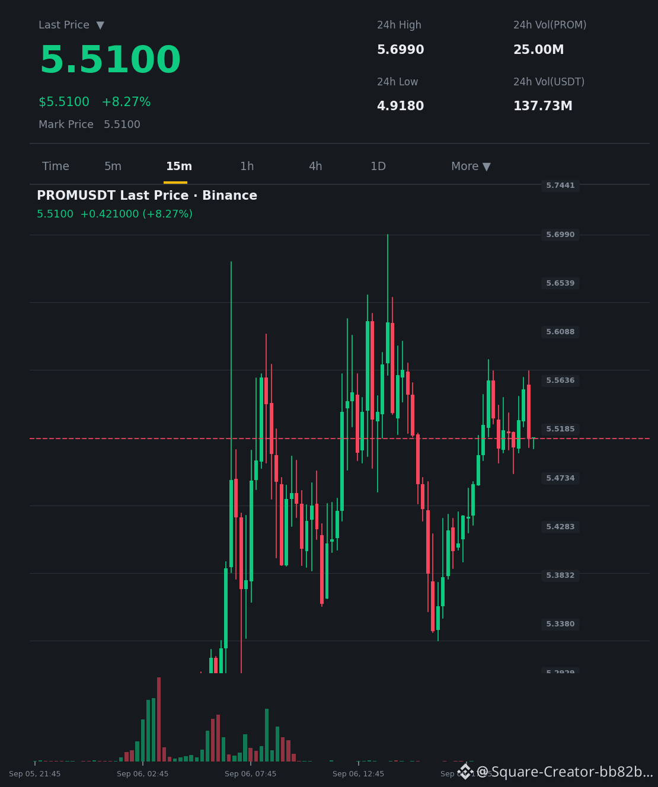This screenshot has height=787, width=658.
Task: Choose the 4h interval tab
Action: 315,167
